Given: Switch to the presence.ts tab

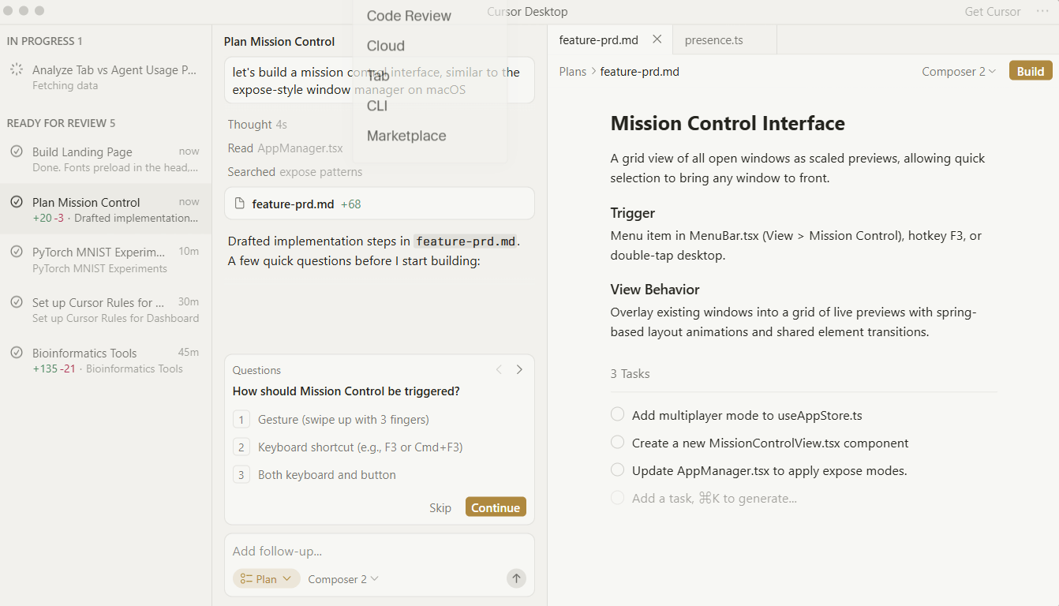Looking at the screenshot, I should [713, 39].
